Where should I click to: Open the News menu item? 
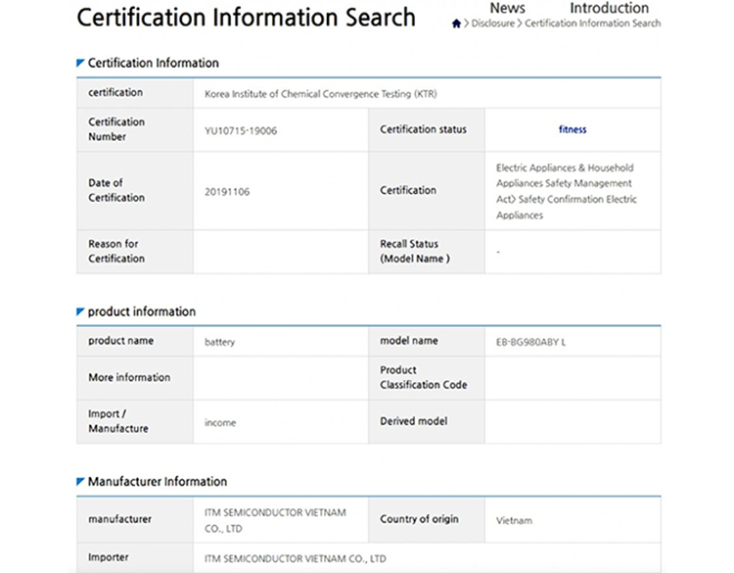507,8
